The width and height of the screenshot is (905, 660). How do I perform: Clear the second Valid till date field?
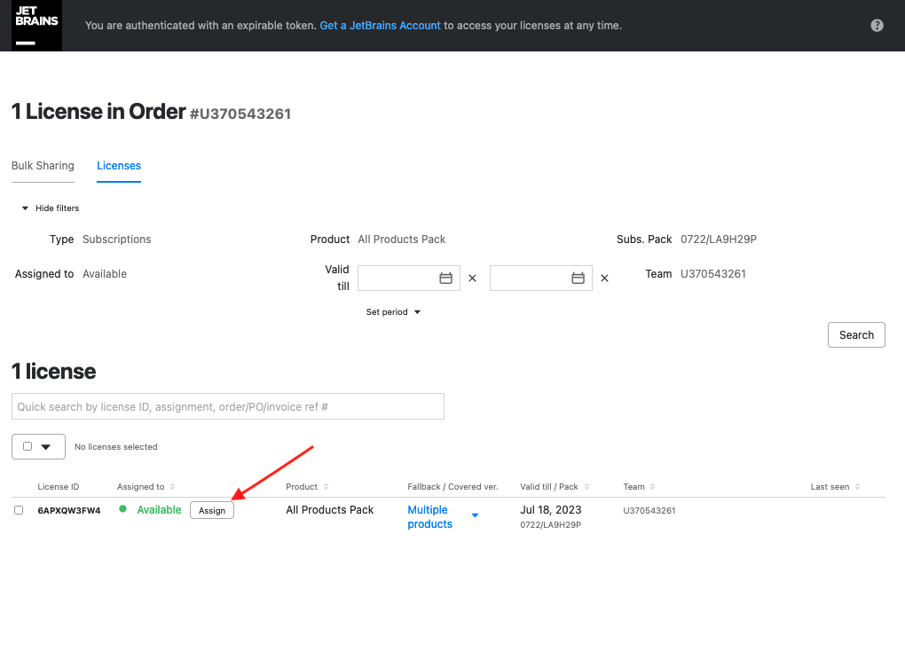click(x=604, y=279)
